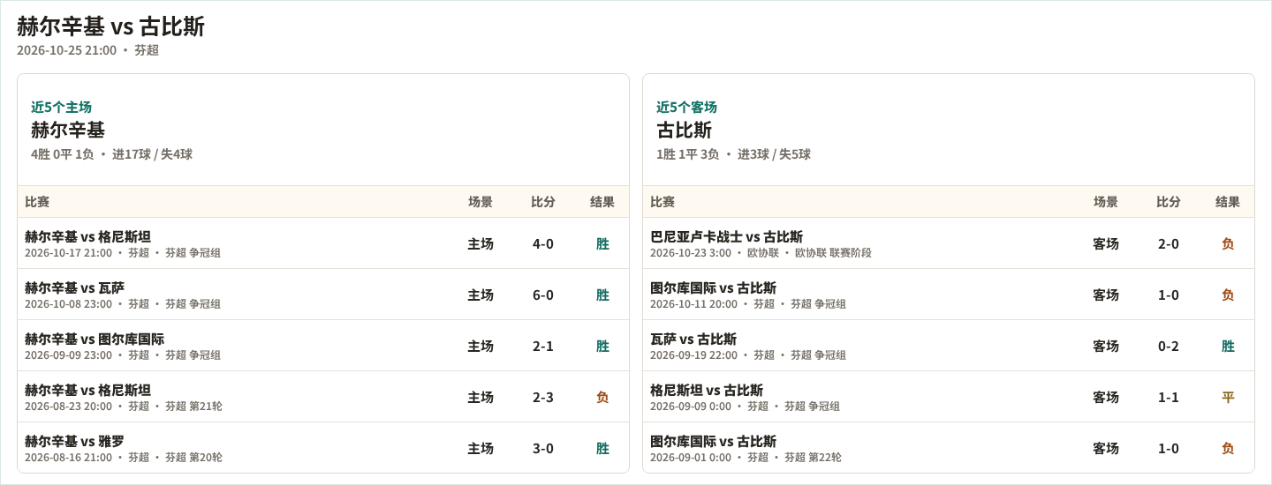Click the summary 4胜 0平 1负 进17球 / 失4球
The height and width of the screenshot is (485, 1272).
click(x=111, y=154)
